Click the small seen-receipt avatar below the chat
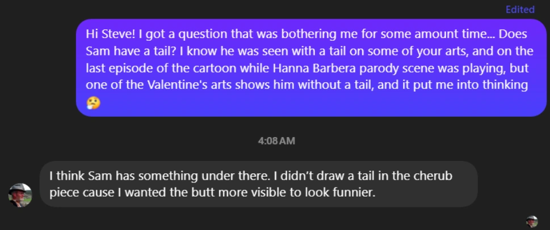This screenshot has width=550, height=230. (532, 222)
